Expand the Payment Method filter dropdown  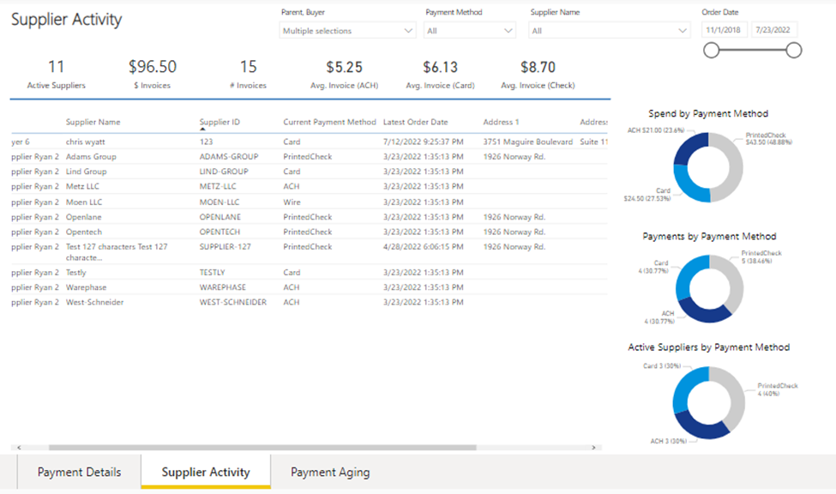(x=470, y=31)
